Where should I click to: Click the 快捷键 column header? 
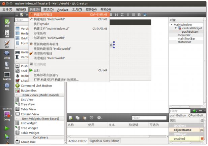138,125
